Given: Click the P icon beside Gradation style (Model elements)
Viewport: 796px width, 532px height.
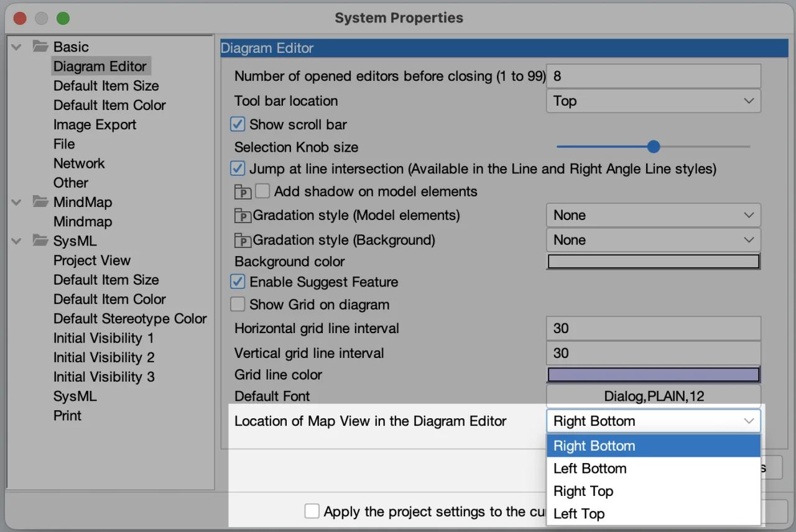Looking at the screenshot, I should tap(243, 216).
